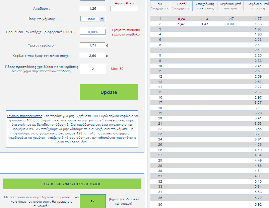Click the Τρέχον κεφάλαιο field 1,71
This screenshot has height=208, width=269.
(x=93, y=45)
